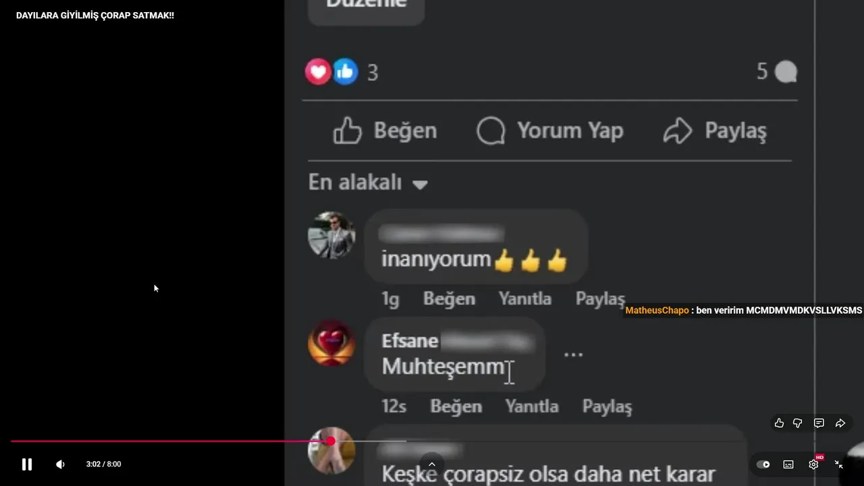Click Beğen under the inanıyorum comment
The width and height of the screenshot is (864, 486).
(449, 298)
